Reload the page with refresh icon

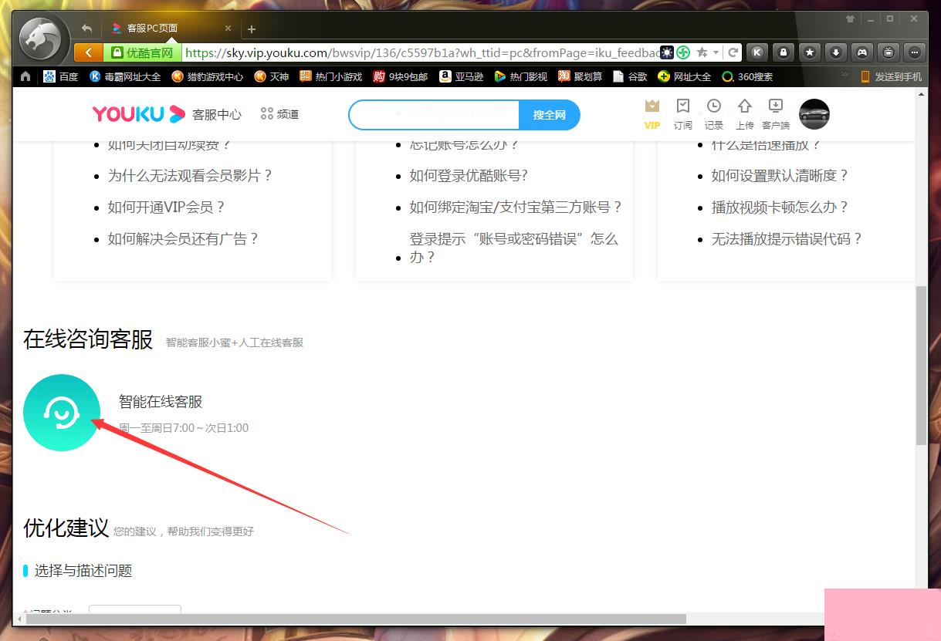pos(733,52)
